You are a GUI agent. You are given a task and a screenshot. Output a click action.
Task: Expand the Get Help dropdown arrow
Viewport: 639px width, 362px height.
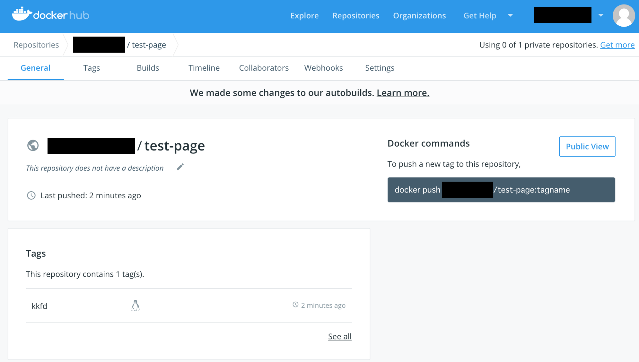(x=510, y=15)
